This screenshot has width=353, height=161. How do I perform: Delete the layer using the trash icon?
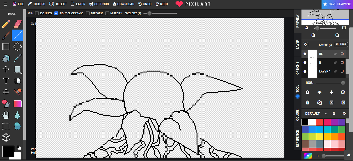click(x=307, y=103)
